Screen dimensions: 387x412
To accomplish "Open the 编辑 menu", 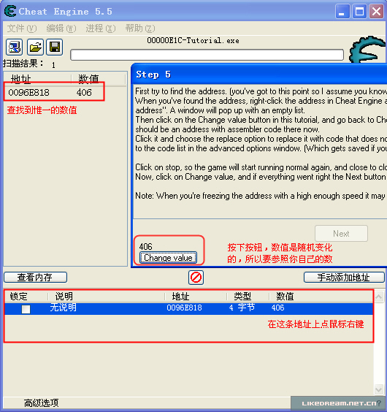I will click(x=61, y=28).
